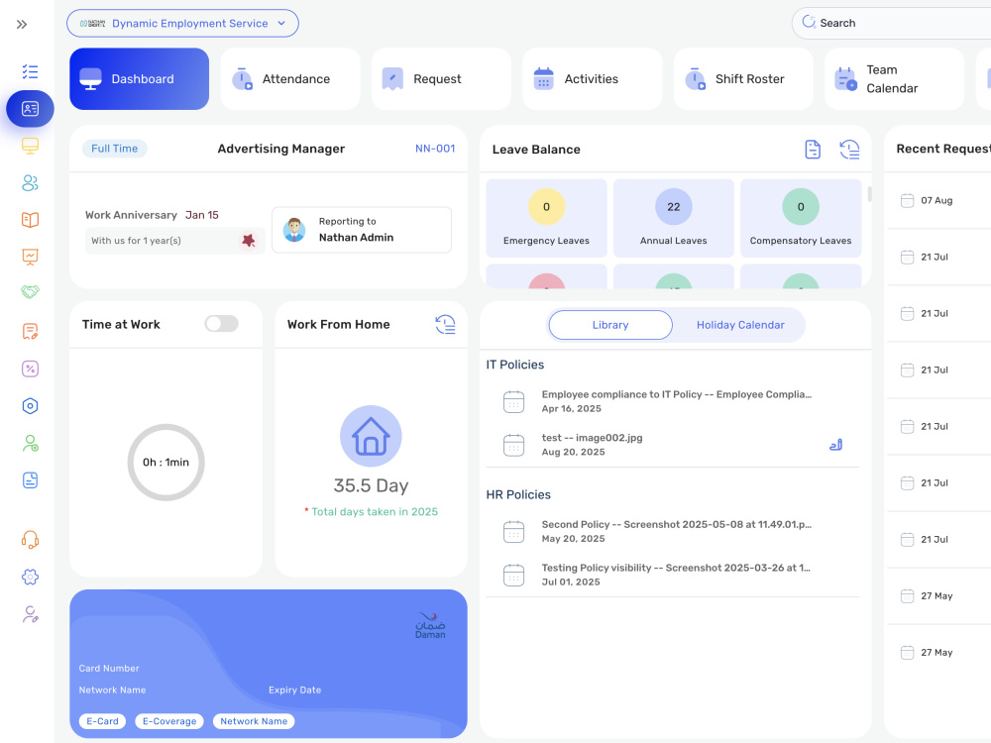Open the Leave Balance history icon
Viewport: 991px width, 743px height.
coord(849,150)
